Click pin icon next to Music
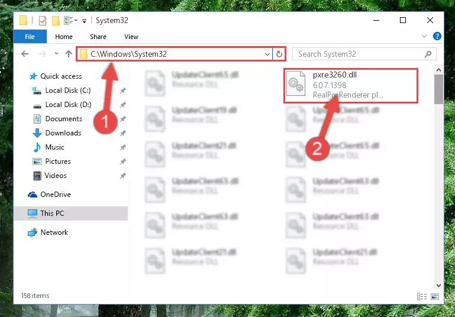Screen dimensions: 455x317 (x=123, y=147)
